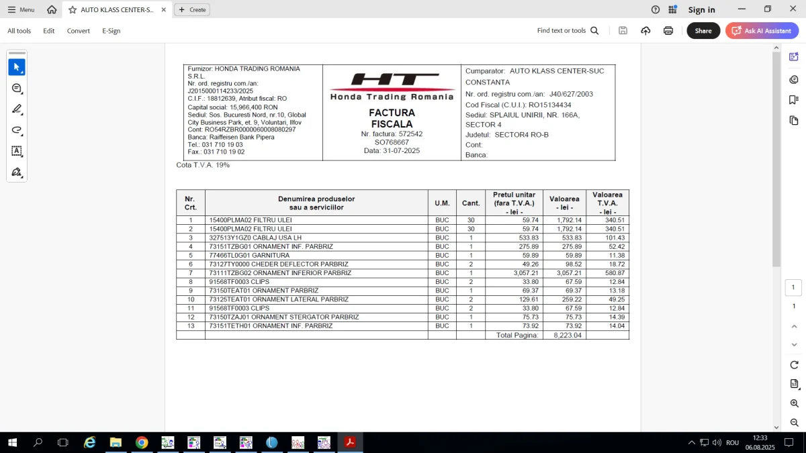The image size is (806, 453).
Task: Open the Edit menu
Action: click(x=49, y=31)
